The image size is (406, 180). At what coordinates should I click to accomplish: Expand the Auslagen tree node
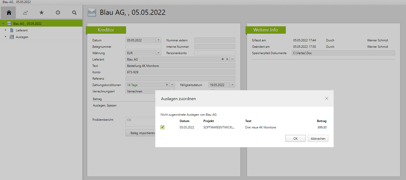[6, 37]
